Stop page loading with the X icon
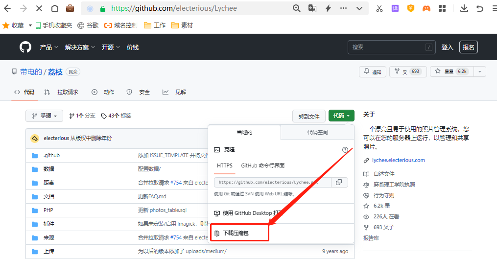The image size is (497, 259). (39, 8)
